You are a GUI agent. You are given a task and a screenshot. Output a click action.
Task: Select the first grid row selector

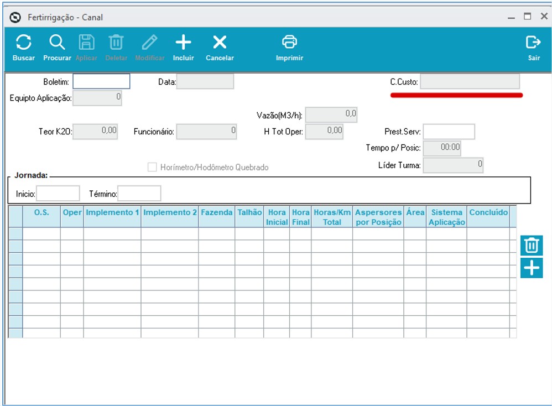pos(15,234)
